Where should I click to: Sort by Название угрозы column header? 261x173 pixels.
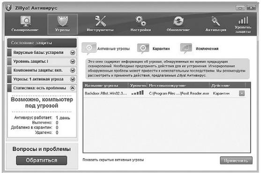point(105,85)
